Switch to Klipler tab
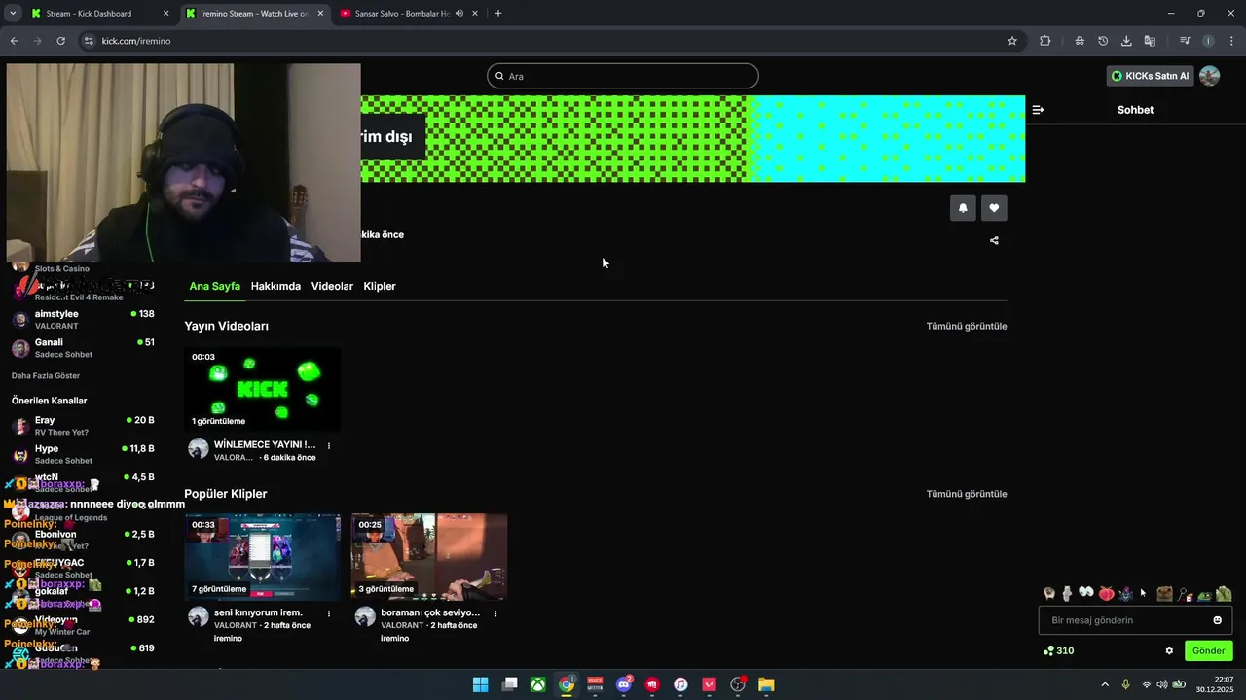Image resolution: width=1246 pixels, height=700 pixels. point(380,286)
